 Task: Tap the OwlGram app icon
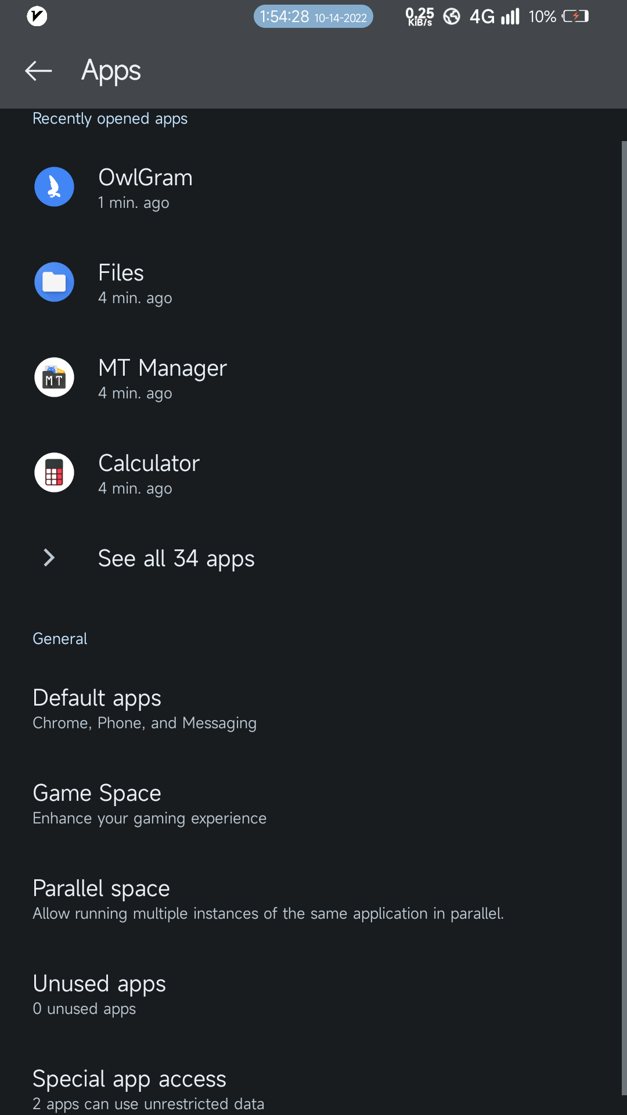point(54,187)
